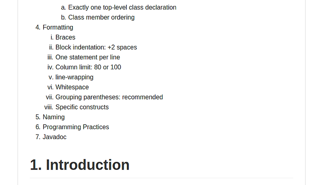Click the "80 or 100" text in column limit
Viewport: 324px width, 185px height.
tap(108, 67)
